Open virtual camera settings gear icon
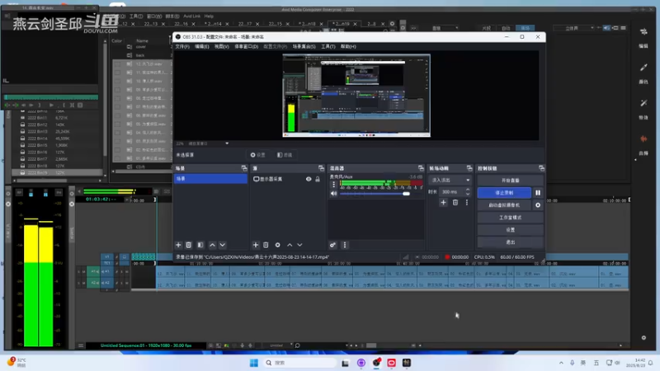This screenshot has height=371, width=660. pyautogui.click(x=538, y=204)
